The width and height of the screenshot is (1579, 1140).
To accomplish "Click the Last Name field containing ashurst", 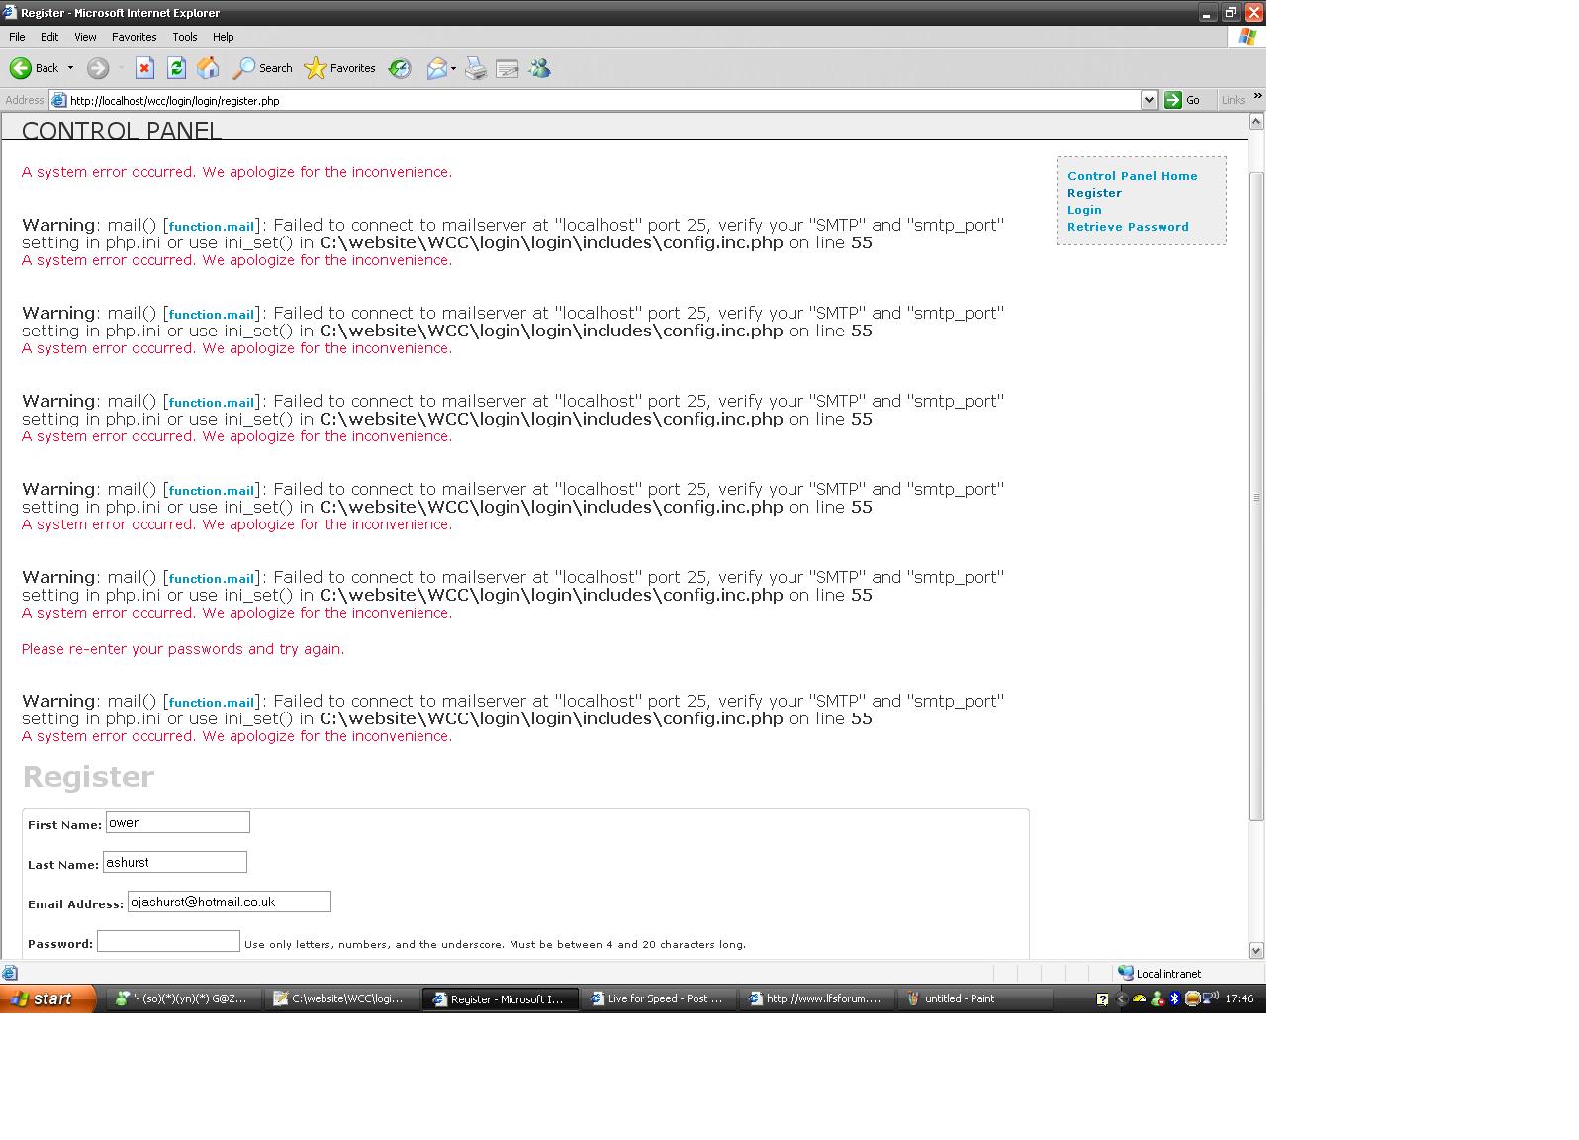I will (175, 862).
